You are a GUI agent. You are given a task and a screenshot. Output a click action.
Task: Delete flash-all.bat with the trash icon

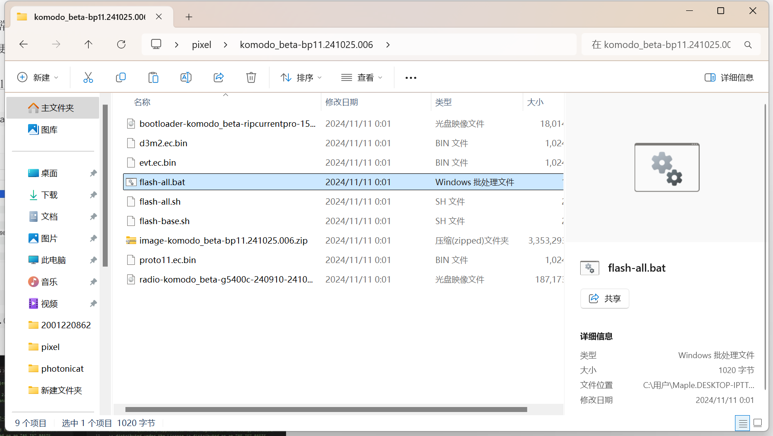tap(251, 77)
